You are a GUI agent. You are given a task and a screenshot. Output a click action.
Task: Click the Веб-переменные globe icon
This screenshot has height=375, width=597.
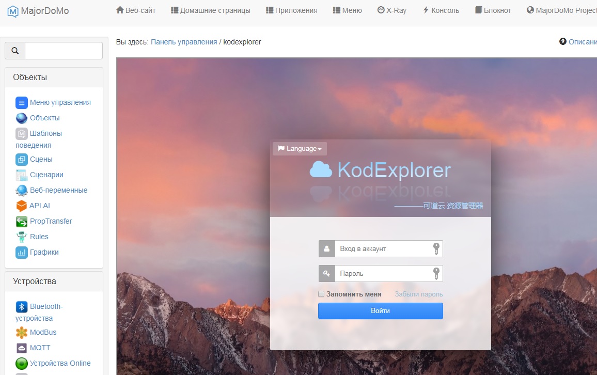tap(21, 191)
